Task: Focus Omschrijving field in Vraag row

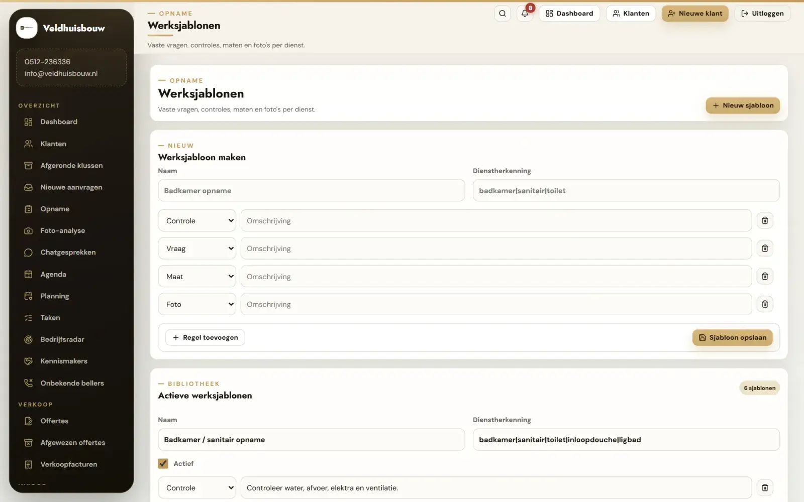Action: pyautogui.click(x=496, y=248)
